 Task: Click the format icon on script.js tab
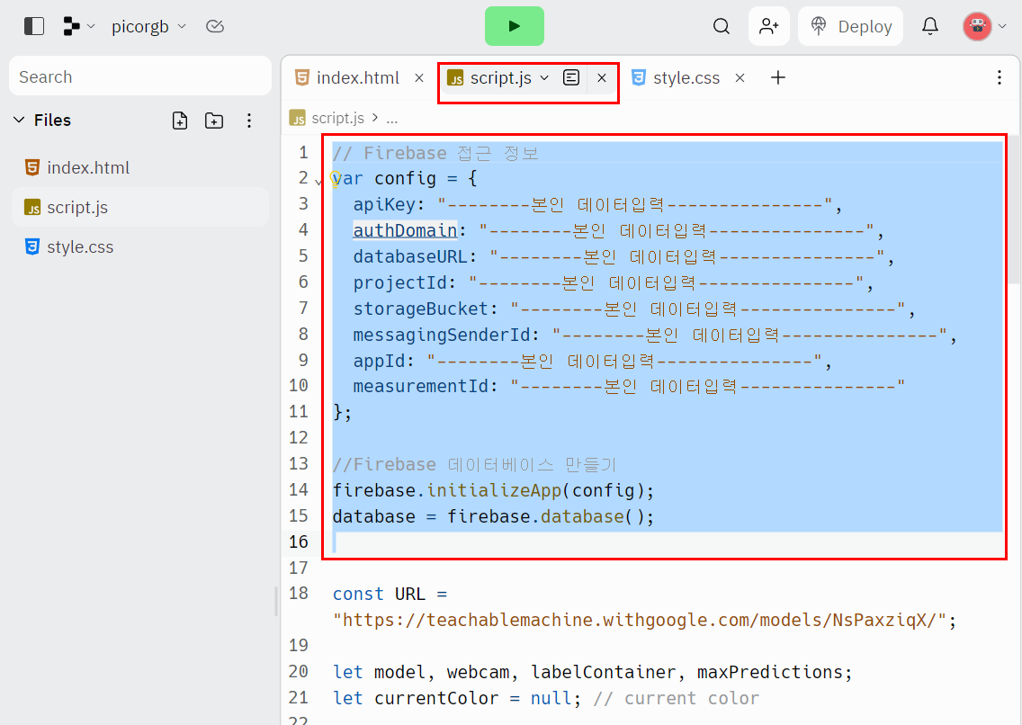click(571, 78)
